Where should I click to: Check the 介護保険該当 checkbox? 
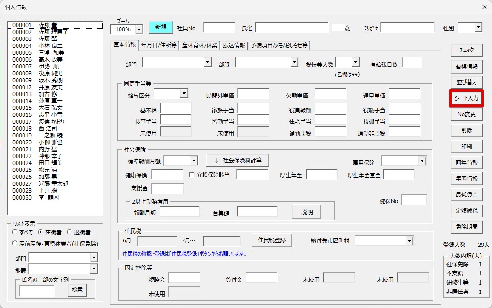[x=192, y=175]
